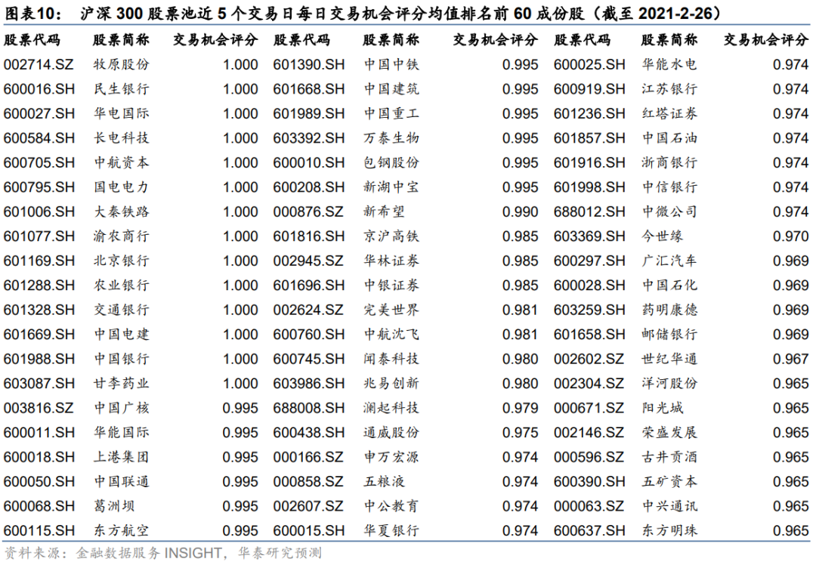The image size is (816, 565).
Task: Select stock code 002714.SZ
Action: (39, 64)
